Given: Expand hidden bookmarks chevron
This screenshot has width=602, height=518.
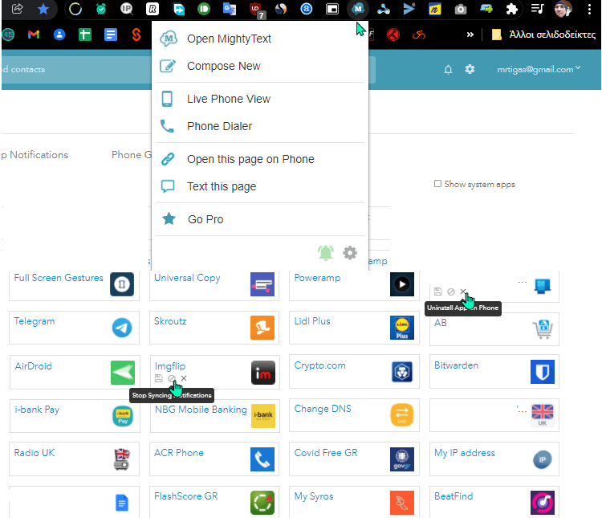Looking at the screenshot, I should (470, 35).
